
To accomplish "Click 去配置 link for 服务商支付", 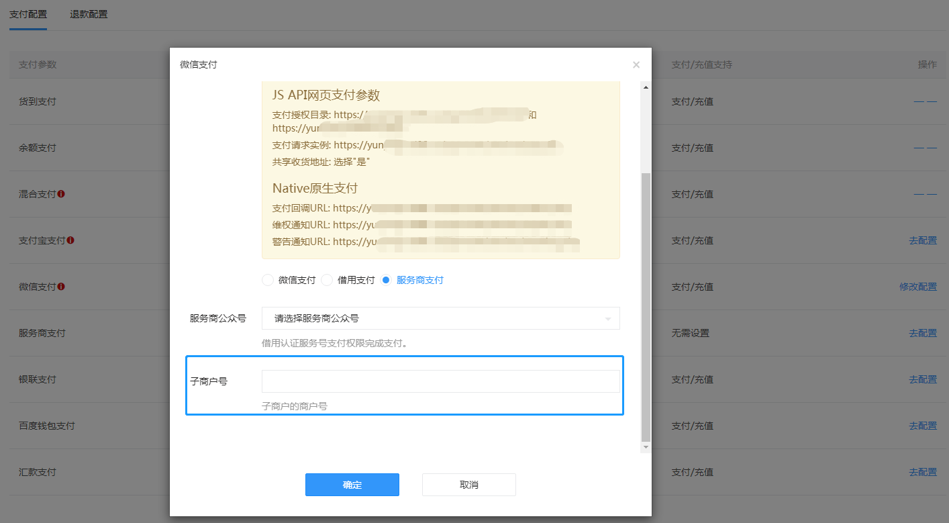I will point(923,333).
